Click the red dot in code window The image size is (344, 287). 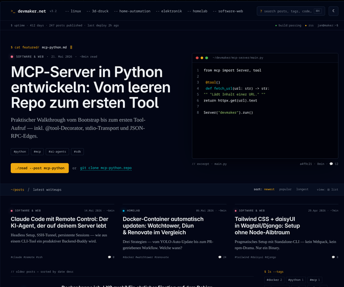pyautogui.click(x=197, y=58)
